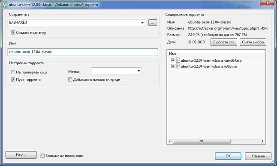Click the file list right scroll arrow
Image resolution: width=277 pixels, height=166 pixels.
point(262,141)
